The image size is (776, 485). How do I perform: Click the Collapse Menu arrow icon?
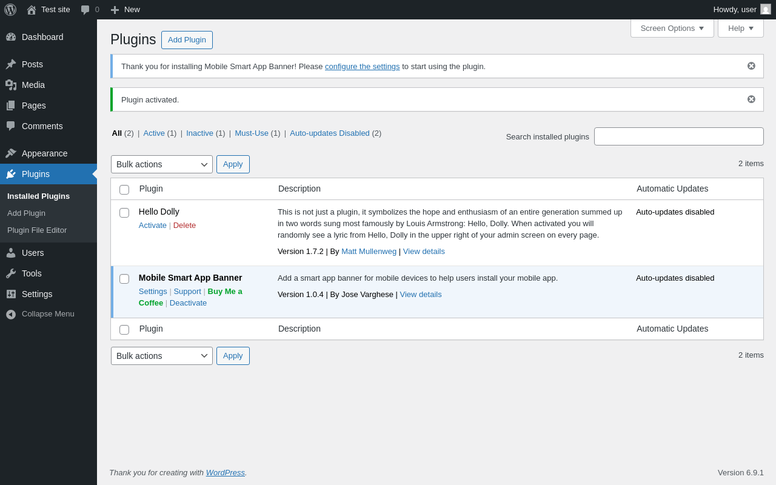click(x=11, y=314)
